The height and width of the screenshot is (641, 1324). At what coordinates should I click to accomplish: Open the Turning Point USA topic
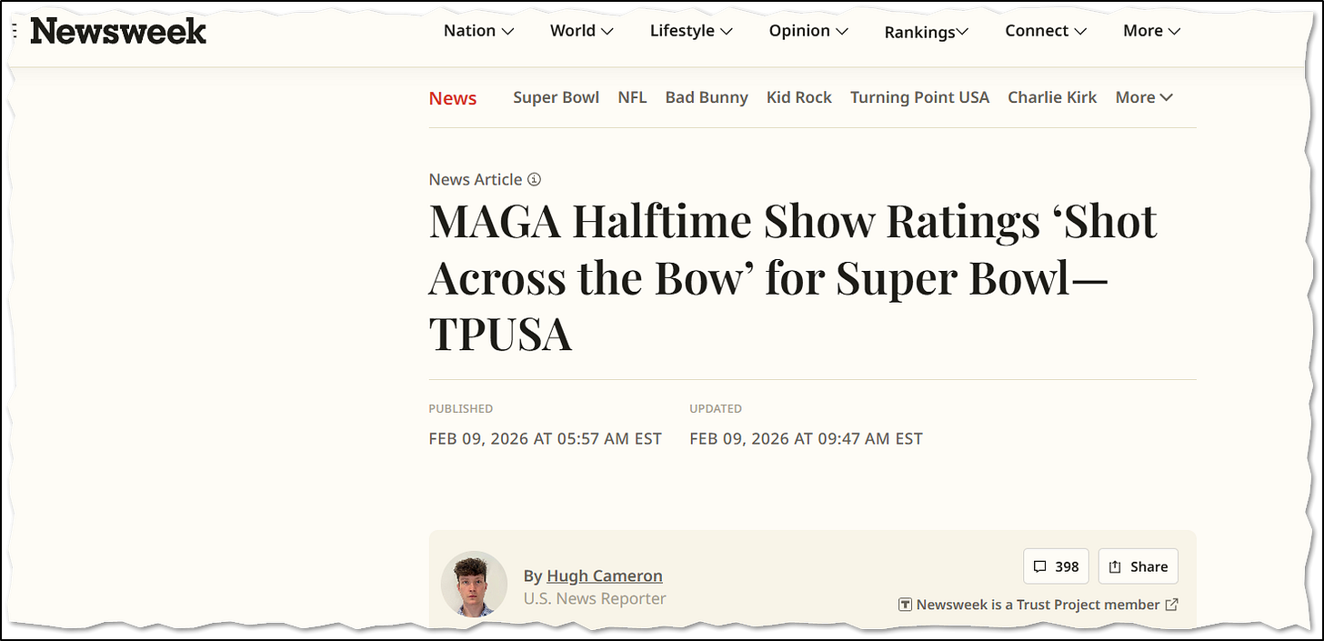click(x=919, y=97)
